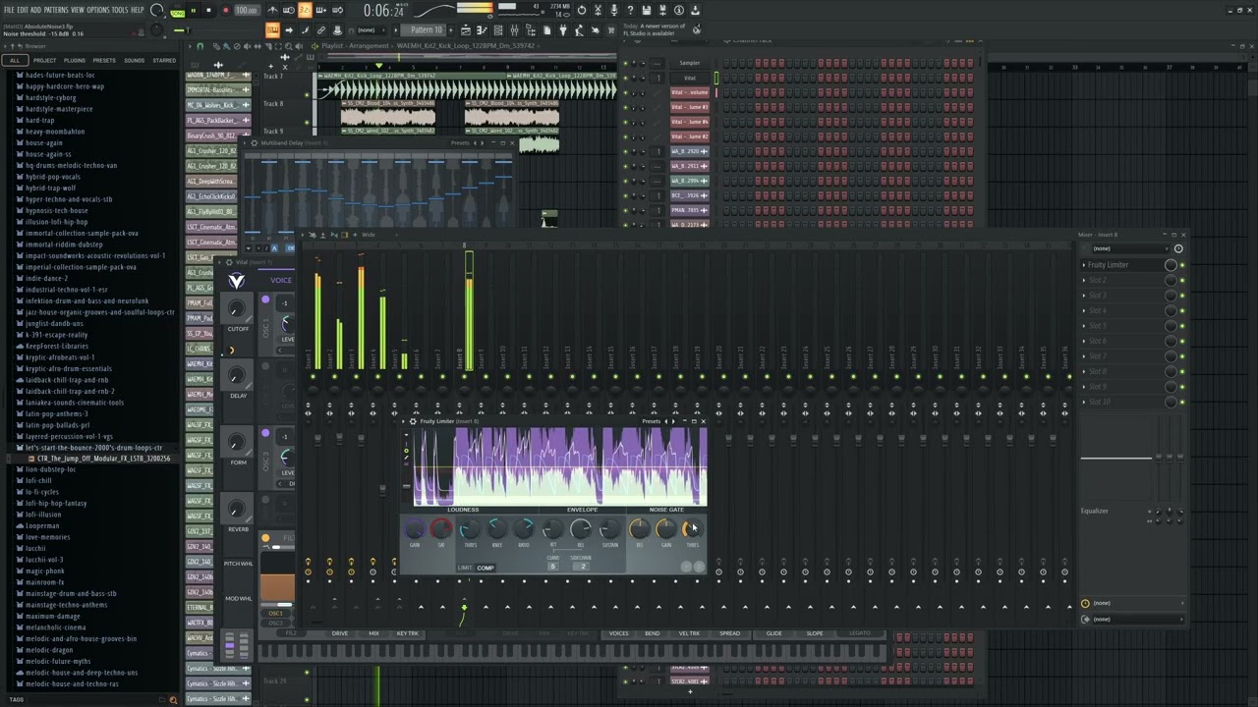Open the Fruity Limiter Presets menu
The image size is (1258, 707).
[x=651, y=421]
